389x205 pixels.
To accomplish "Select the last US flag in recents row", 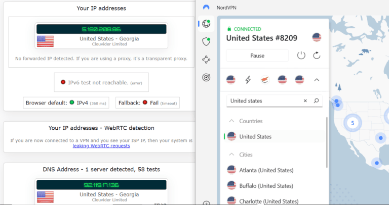I will tap(299, 80).
